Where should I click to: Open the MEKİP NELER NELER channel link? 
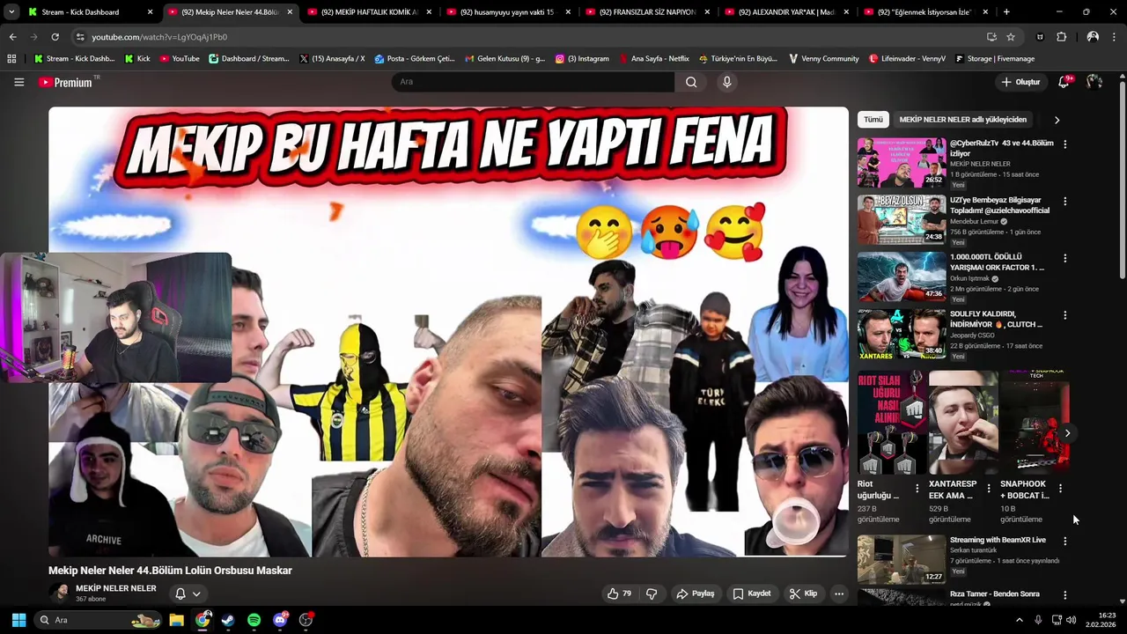point(116,588)
